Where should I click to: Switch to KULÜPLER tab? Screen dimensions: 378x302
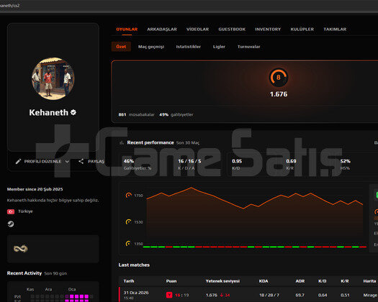(302, 29)
